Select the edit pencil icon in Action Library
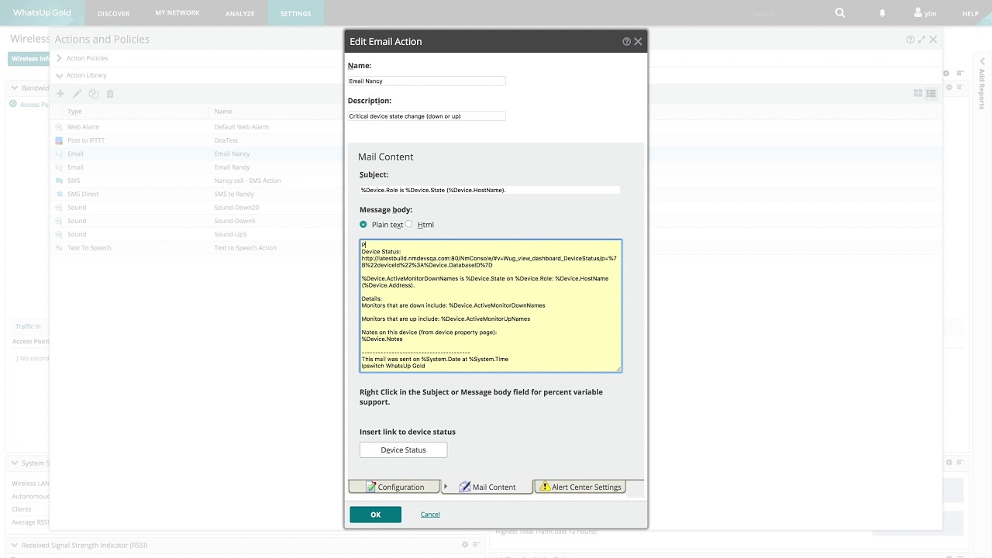The height and width of the screenshot is (558, 992). point(75,93)
